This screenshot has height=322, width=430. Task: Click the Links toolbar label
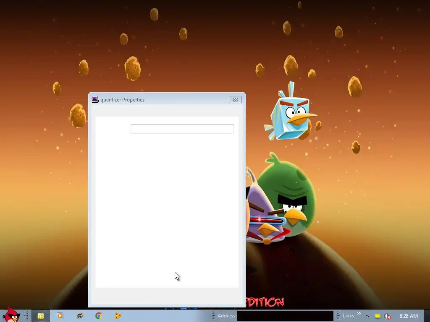348,316
